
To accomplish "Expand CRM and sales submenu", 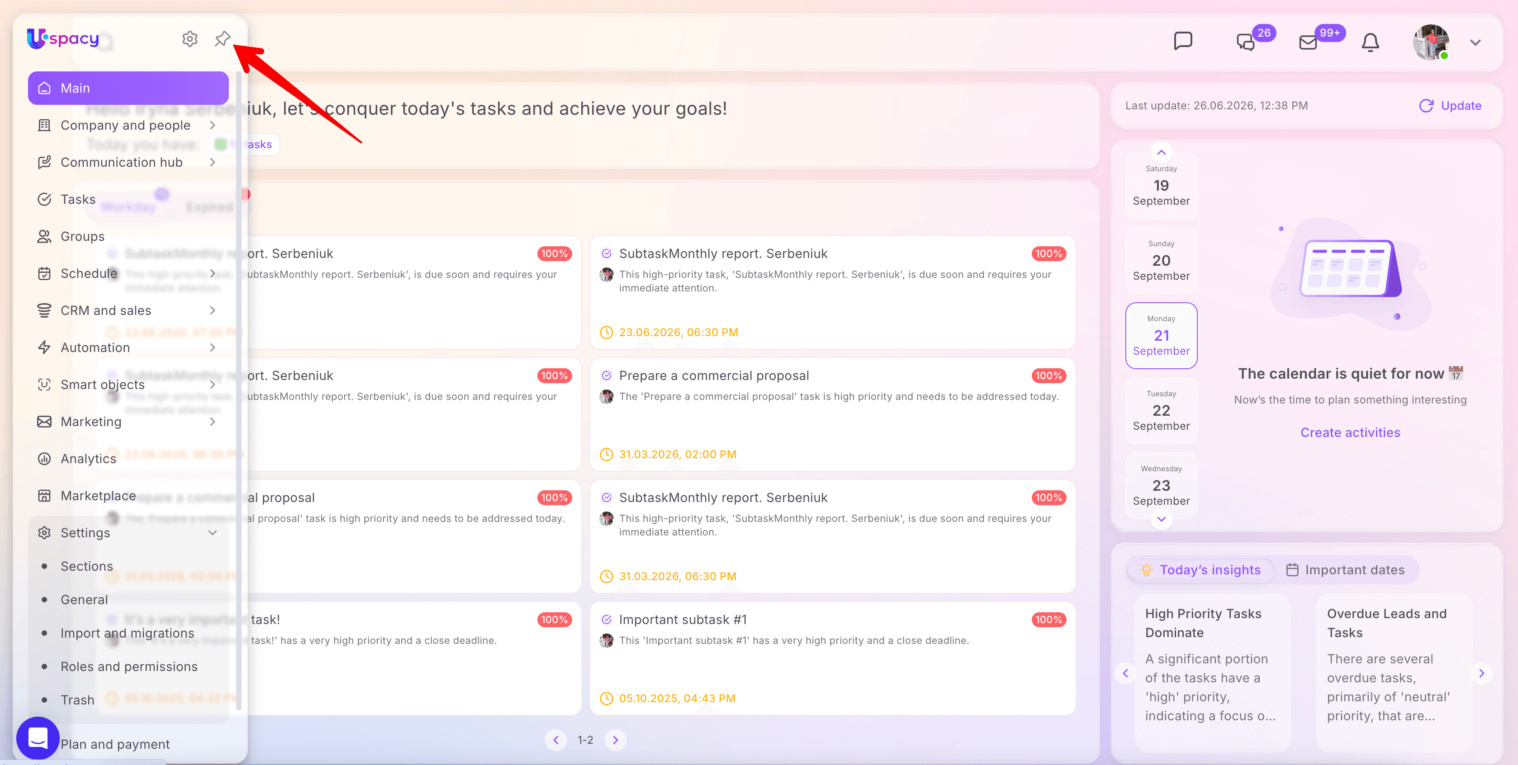I will tap(212, 311).
